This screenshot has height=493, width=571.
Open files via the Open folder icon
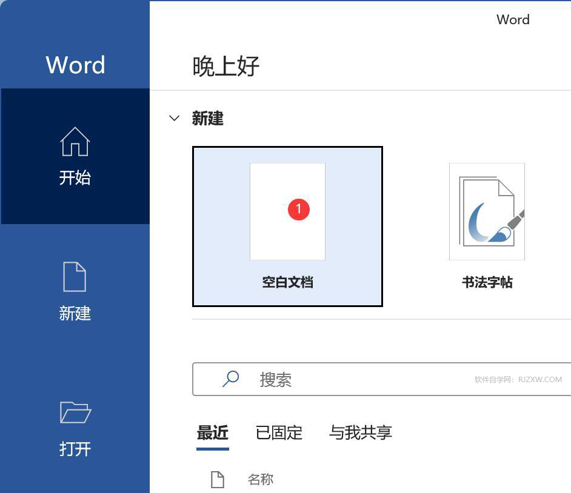(75, 414)
